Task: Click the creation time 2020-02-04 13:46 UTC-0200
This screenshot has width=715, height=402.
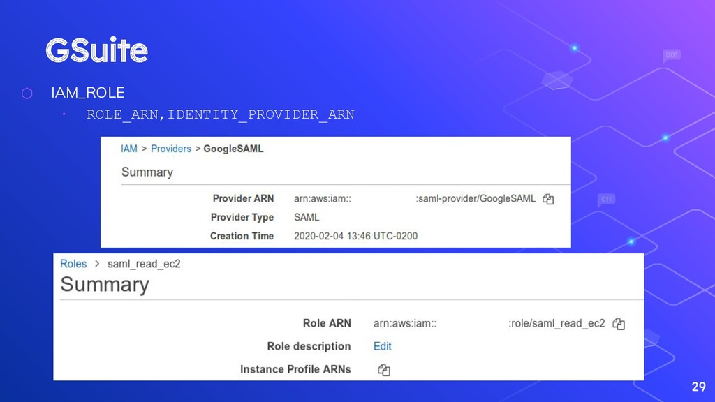Action: 355,236
